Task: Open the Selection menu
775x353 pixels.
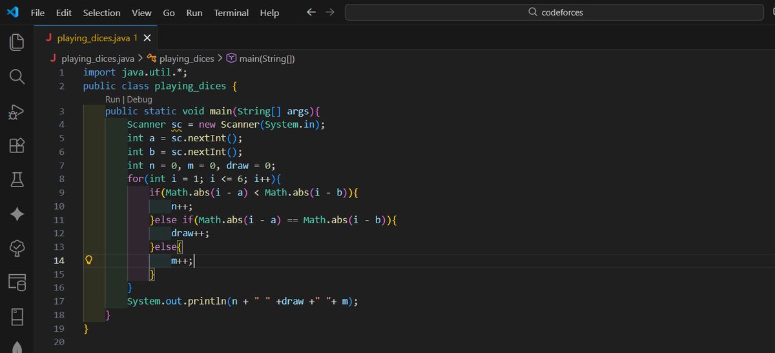Action: [102, 12]
